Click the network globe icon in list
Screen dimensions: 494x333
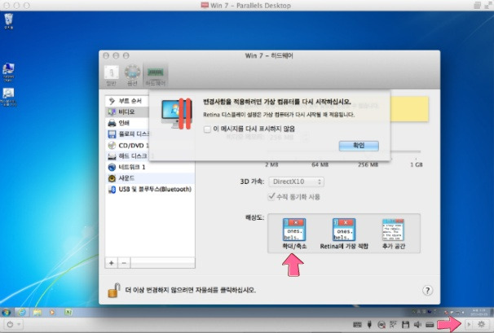pos(112,167)
